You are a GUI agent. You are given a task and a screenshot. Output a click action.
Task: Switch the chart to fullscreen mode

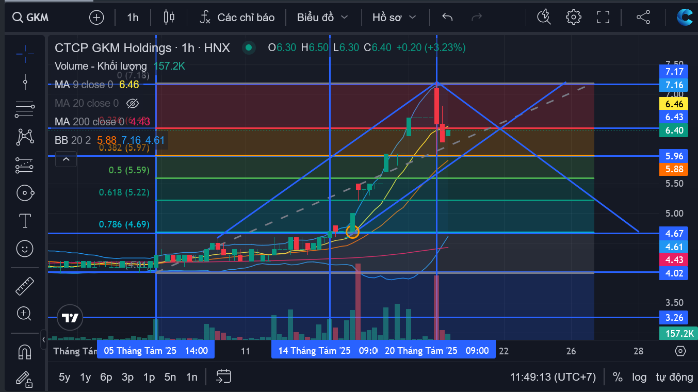[x=603, y=17]
